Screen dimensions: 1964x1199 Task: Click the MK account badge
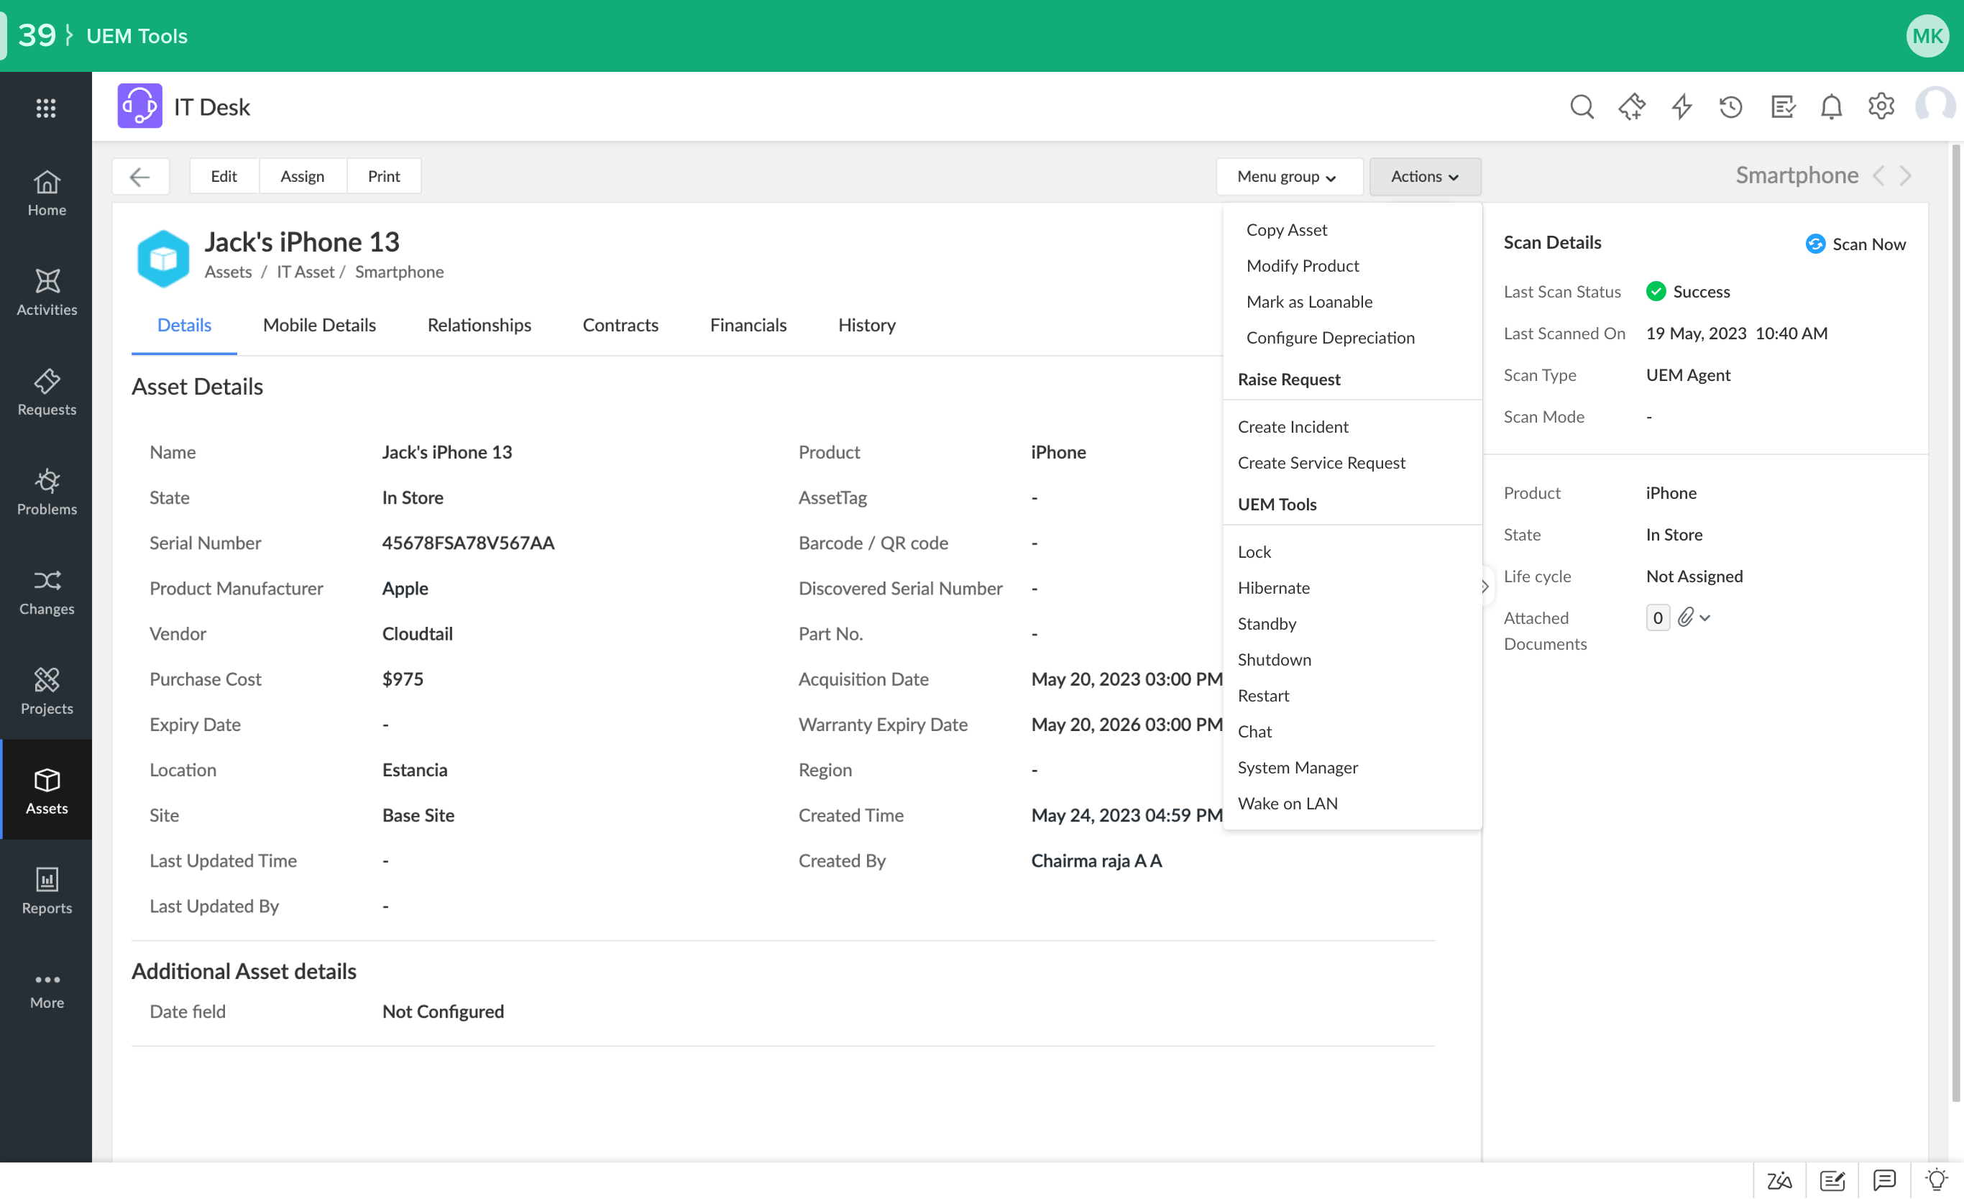(1927, 36)
